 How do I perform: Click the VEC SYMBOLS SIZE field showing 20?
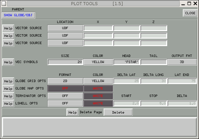65,62
